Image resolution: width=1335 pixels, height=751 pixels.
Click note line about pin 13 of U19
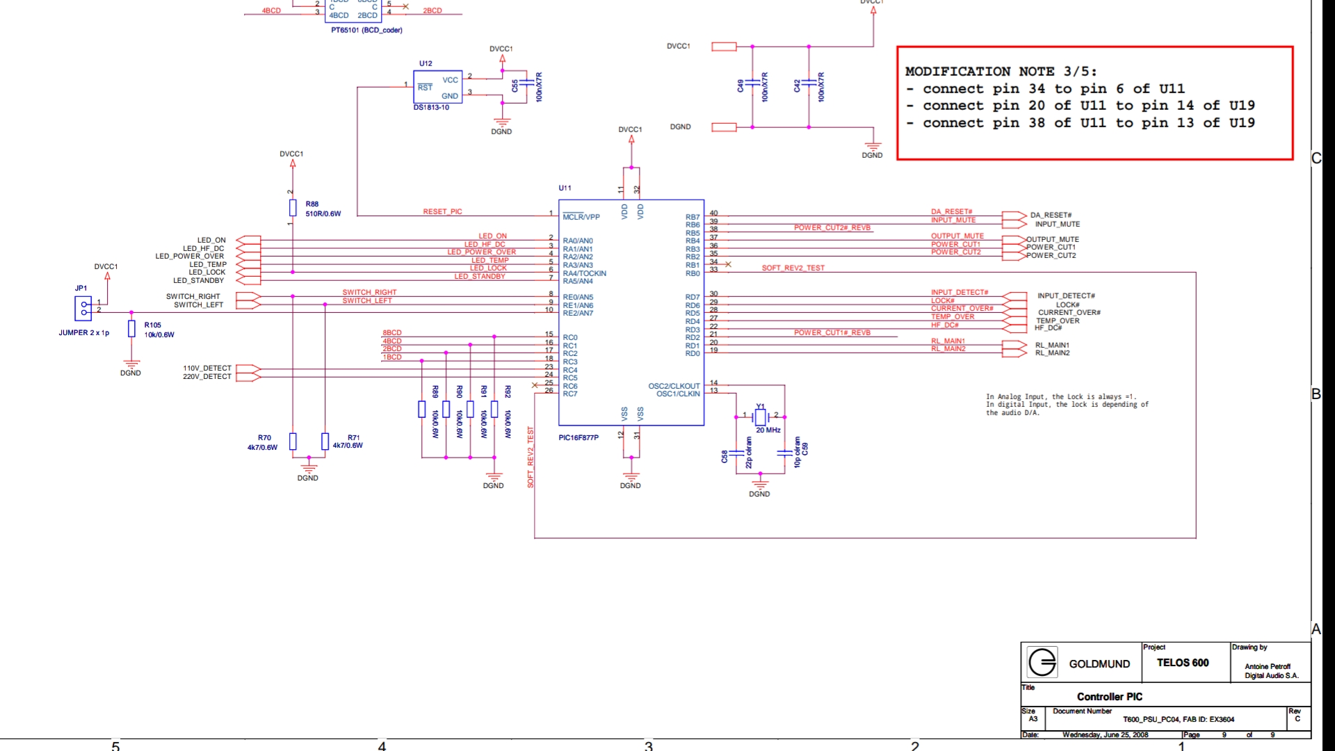[1080, 123]
